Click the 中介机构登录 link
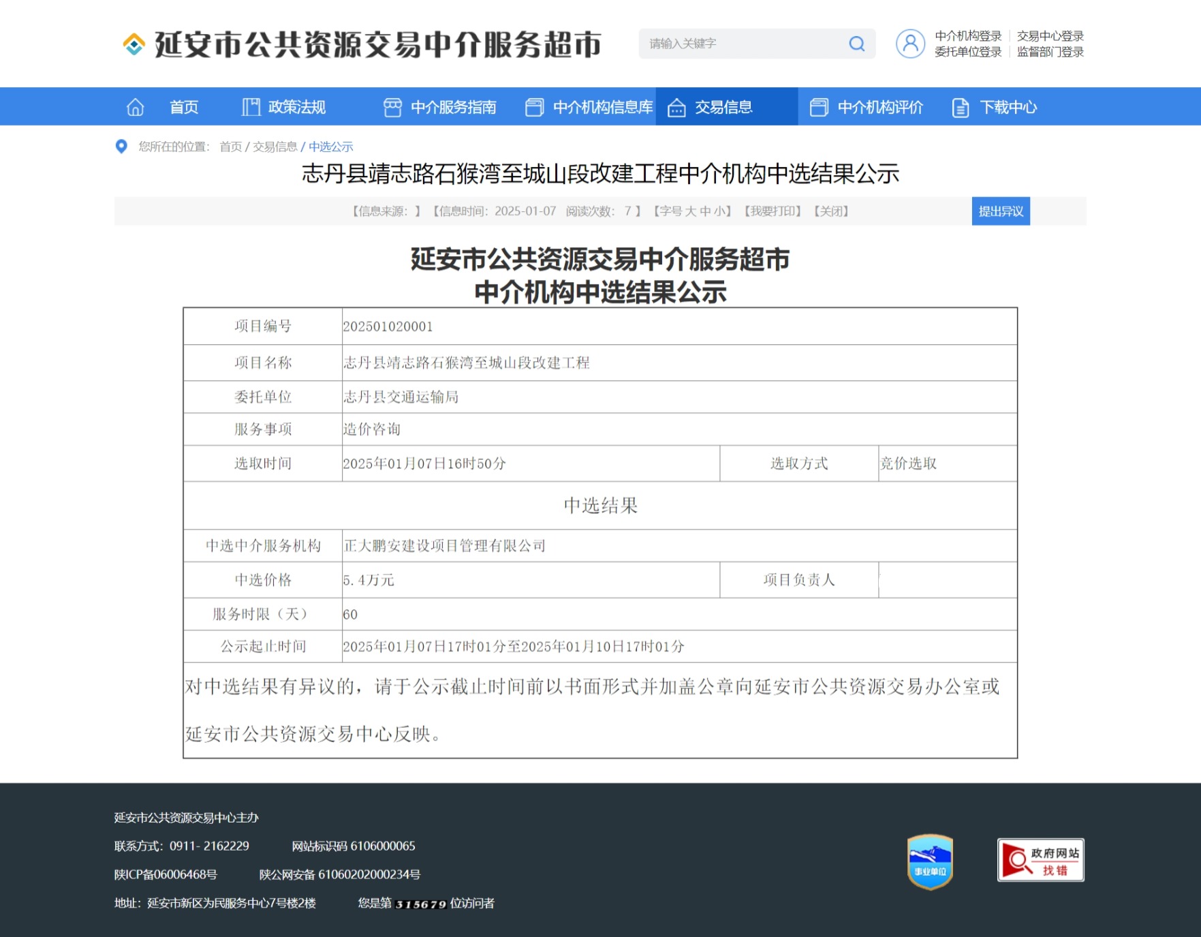This screenshot has width=1201, height=937. pyautogui.click(x=968, y=36)
